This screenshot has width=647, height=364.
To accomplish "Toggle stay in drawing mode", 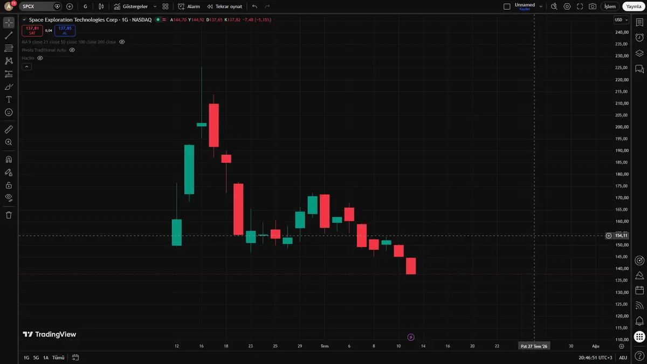I will (x=9, y=173).
